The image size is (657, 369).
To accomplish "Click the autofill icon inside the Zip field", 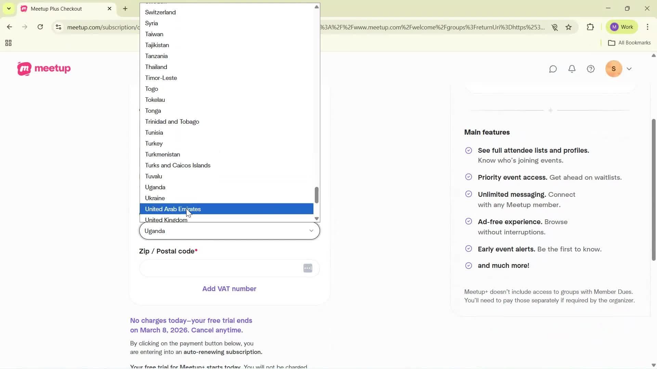I will pos(307,268).
